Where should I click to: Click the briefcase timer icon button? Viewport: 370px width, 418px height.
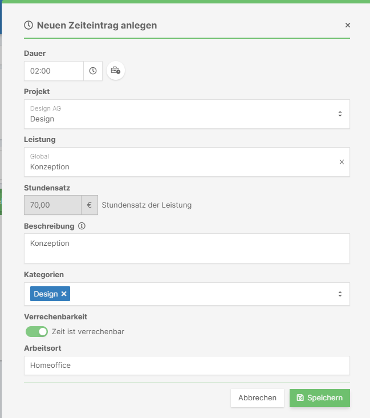(x=116, y=71)
